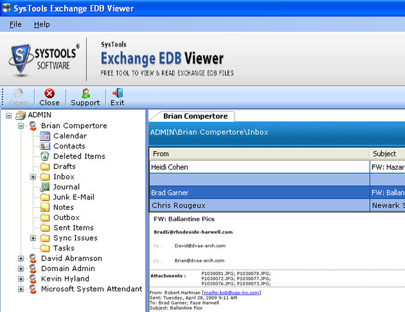Click the Notes sticky icon

tap(45, 207)
